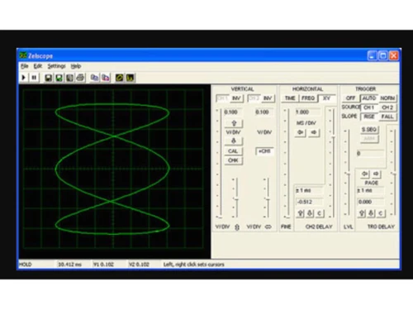
Task: Increase CH1 V/DIV with up arrow button
Action: [x=234, y=123]
